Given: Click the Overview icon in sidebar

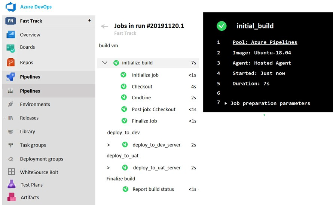Looking at the screenshot, I should tap(11, 35).
